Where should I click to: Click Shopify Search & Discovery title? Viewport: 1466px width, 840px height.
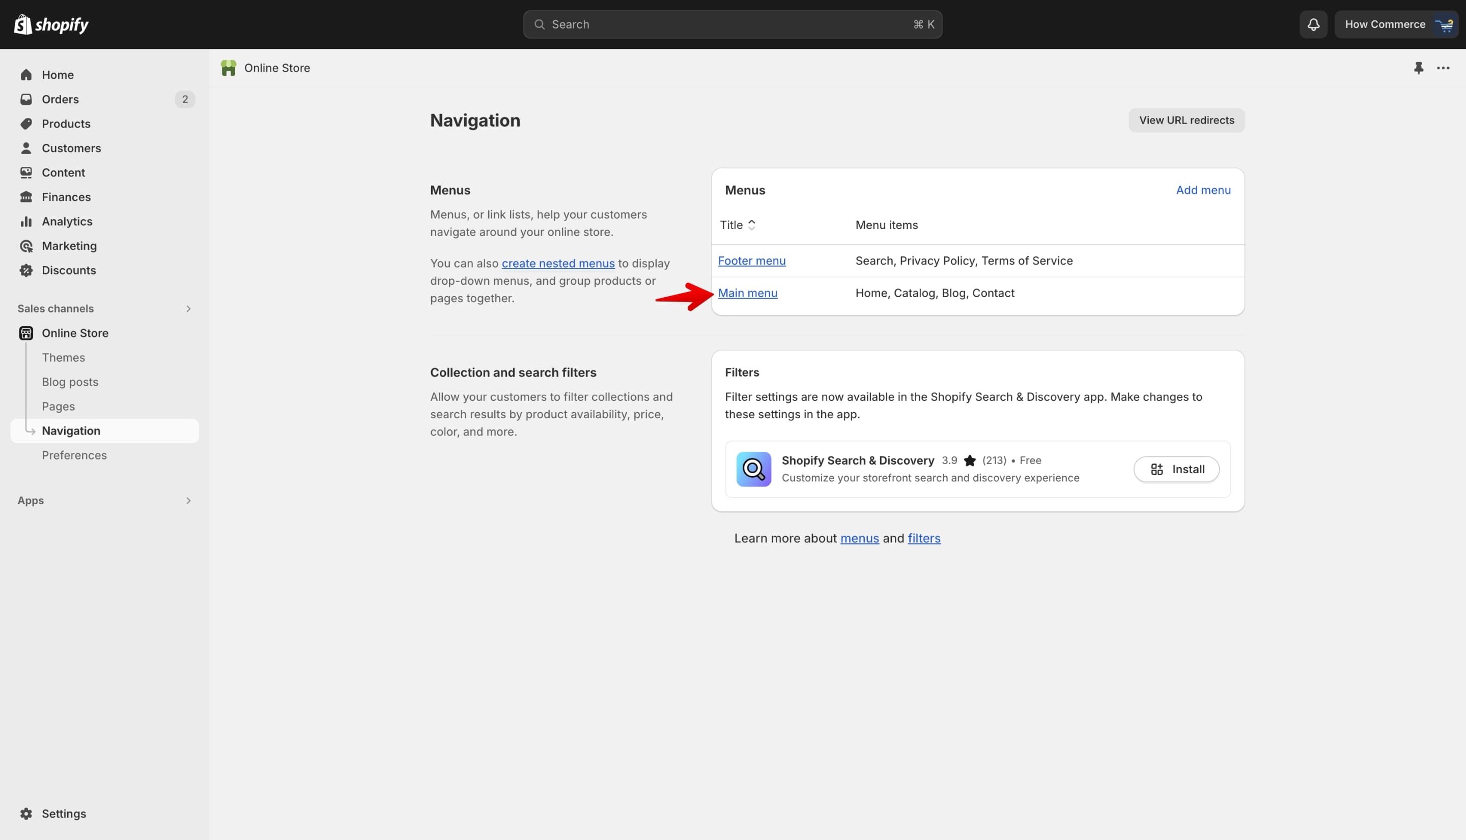858,460
